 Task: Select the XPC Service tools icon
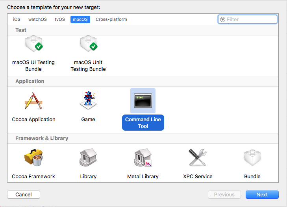coord(198,158)
